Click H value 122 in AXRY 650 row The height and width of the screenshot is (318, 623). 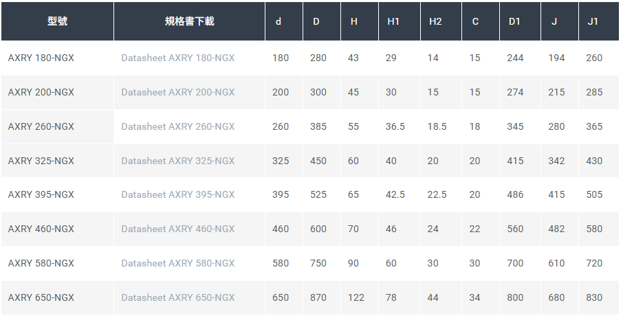(356, 298)
